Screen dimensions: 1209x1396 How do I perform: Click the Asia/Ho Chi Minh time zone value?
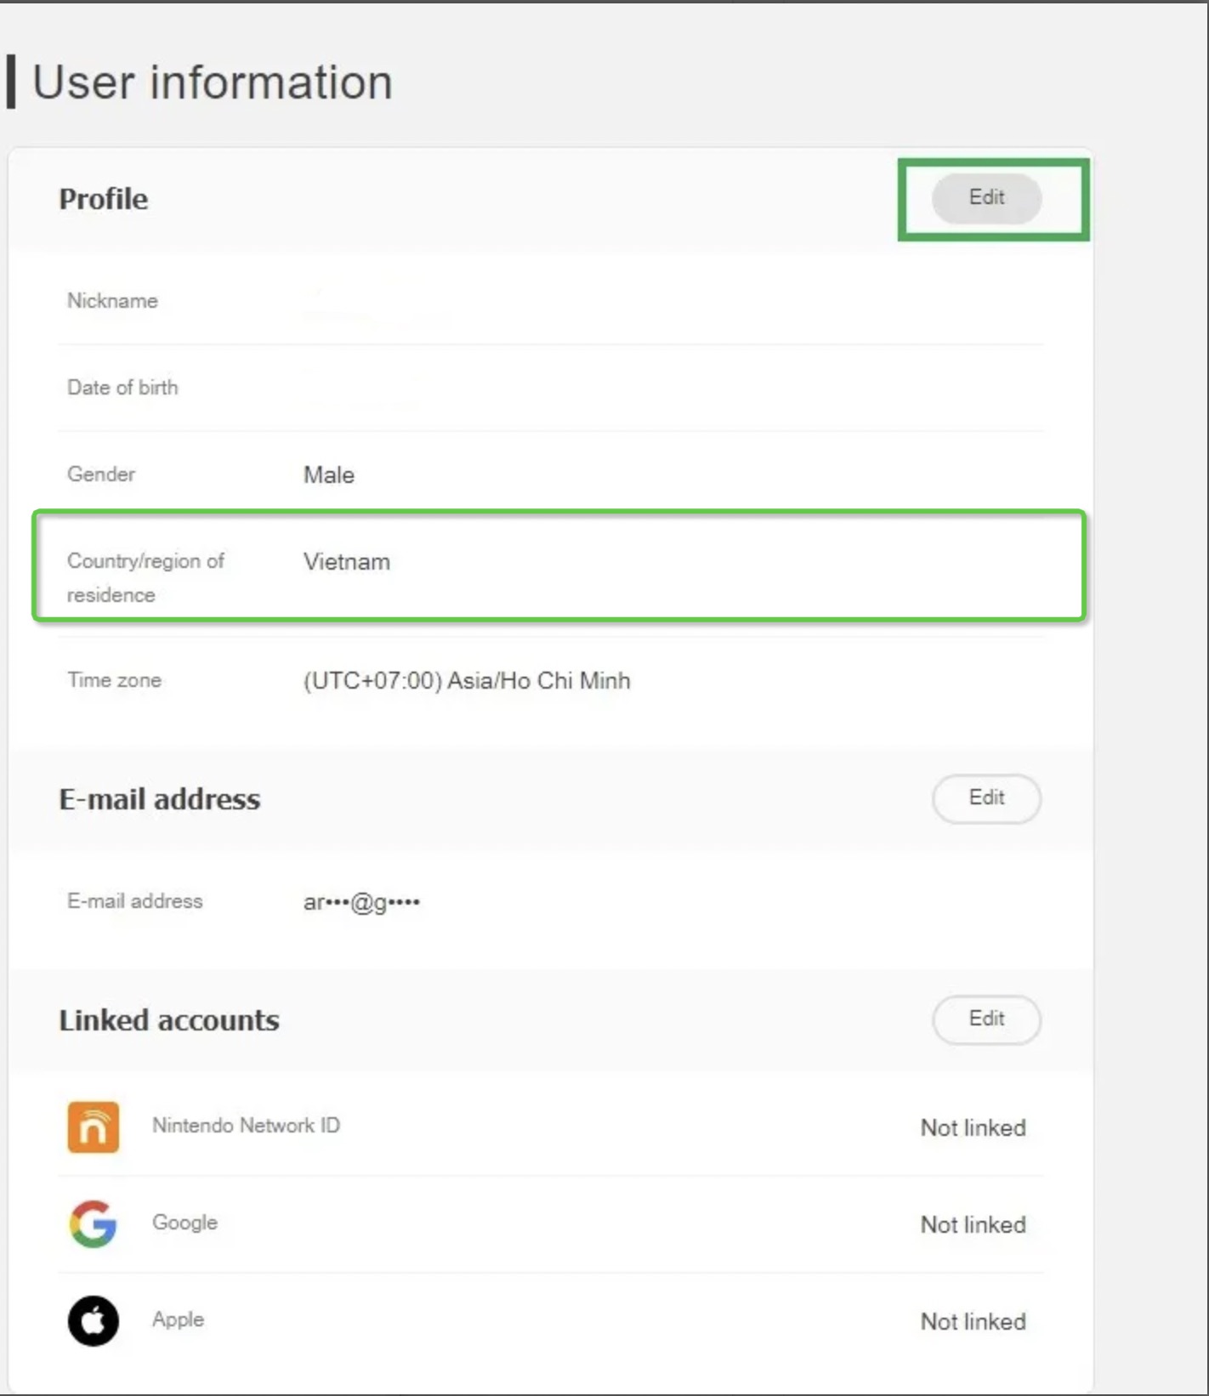tap(467, 681)
